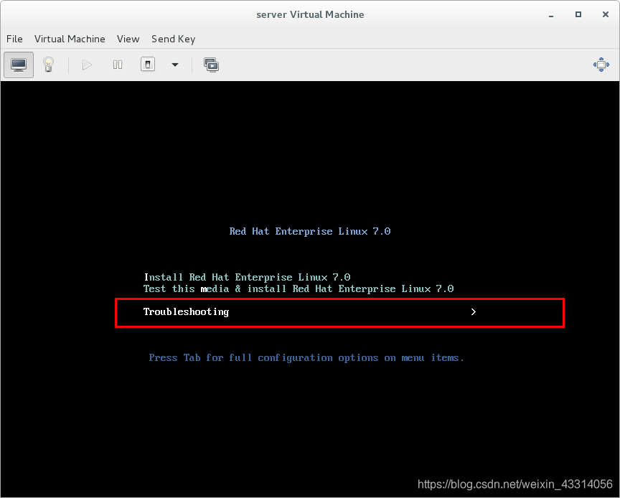Select Install Red Hat Enterprise Linux 7.0
The image size is (620, 498).
tap(247, 277)
